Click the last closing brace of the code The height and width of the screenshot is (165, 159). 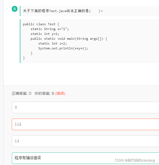coord(24,58)
